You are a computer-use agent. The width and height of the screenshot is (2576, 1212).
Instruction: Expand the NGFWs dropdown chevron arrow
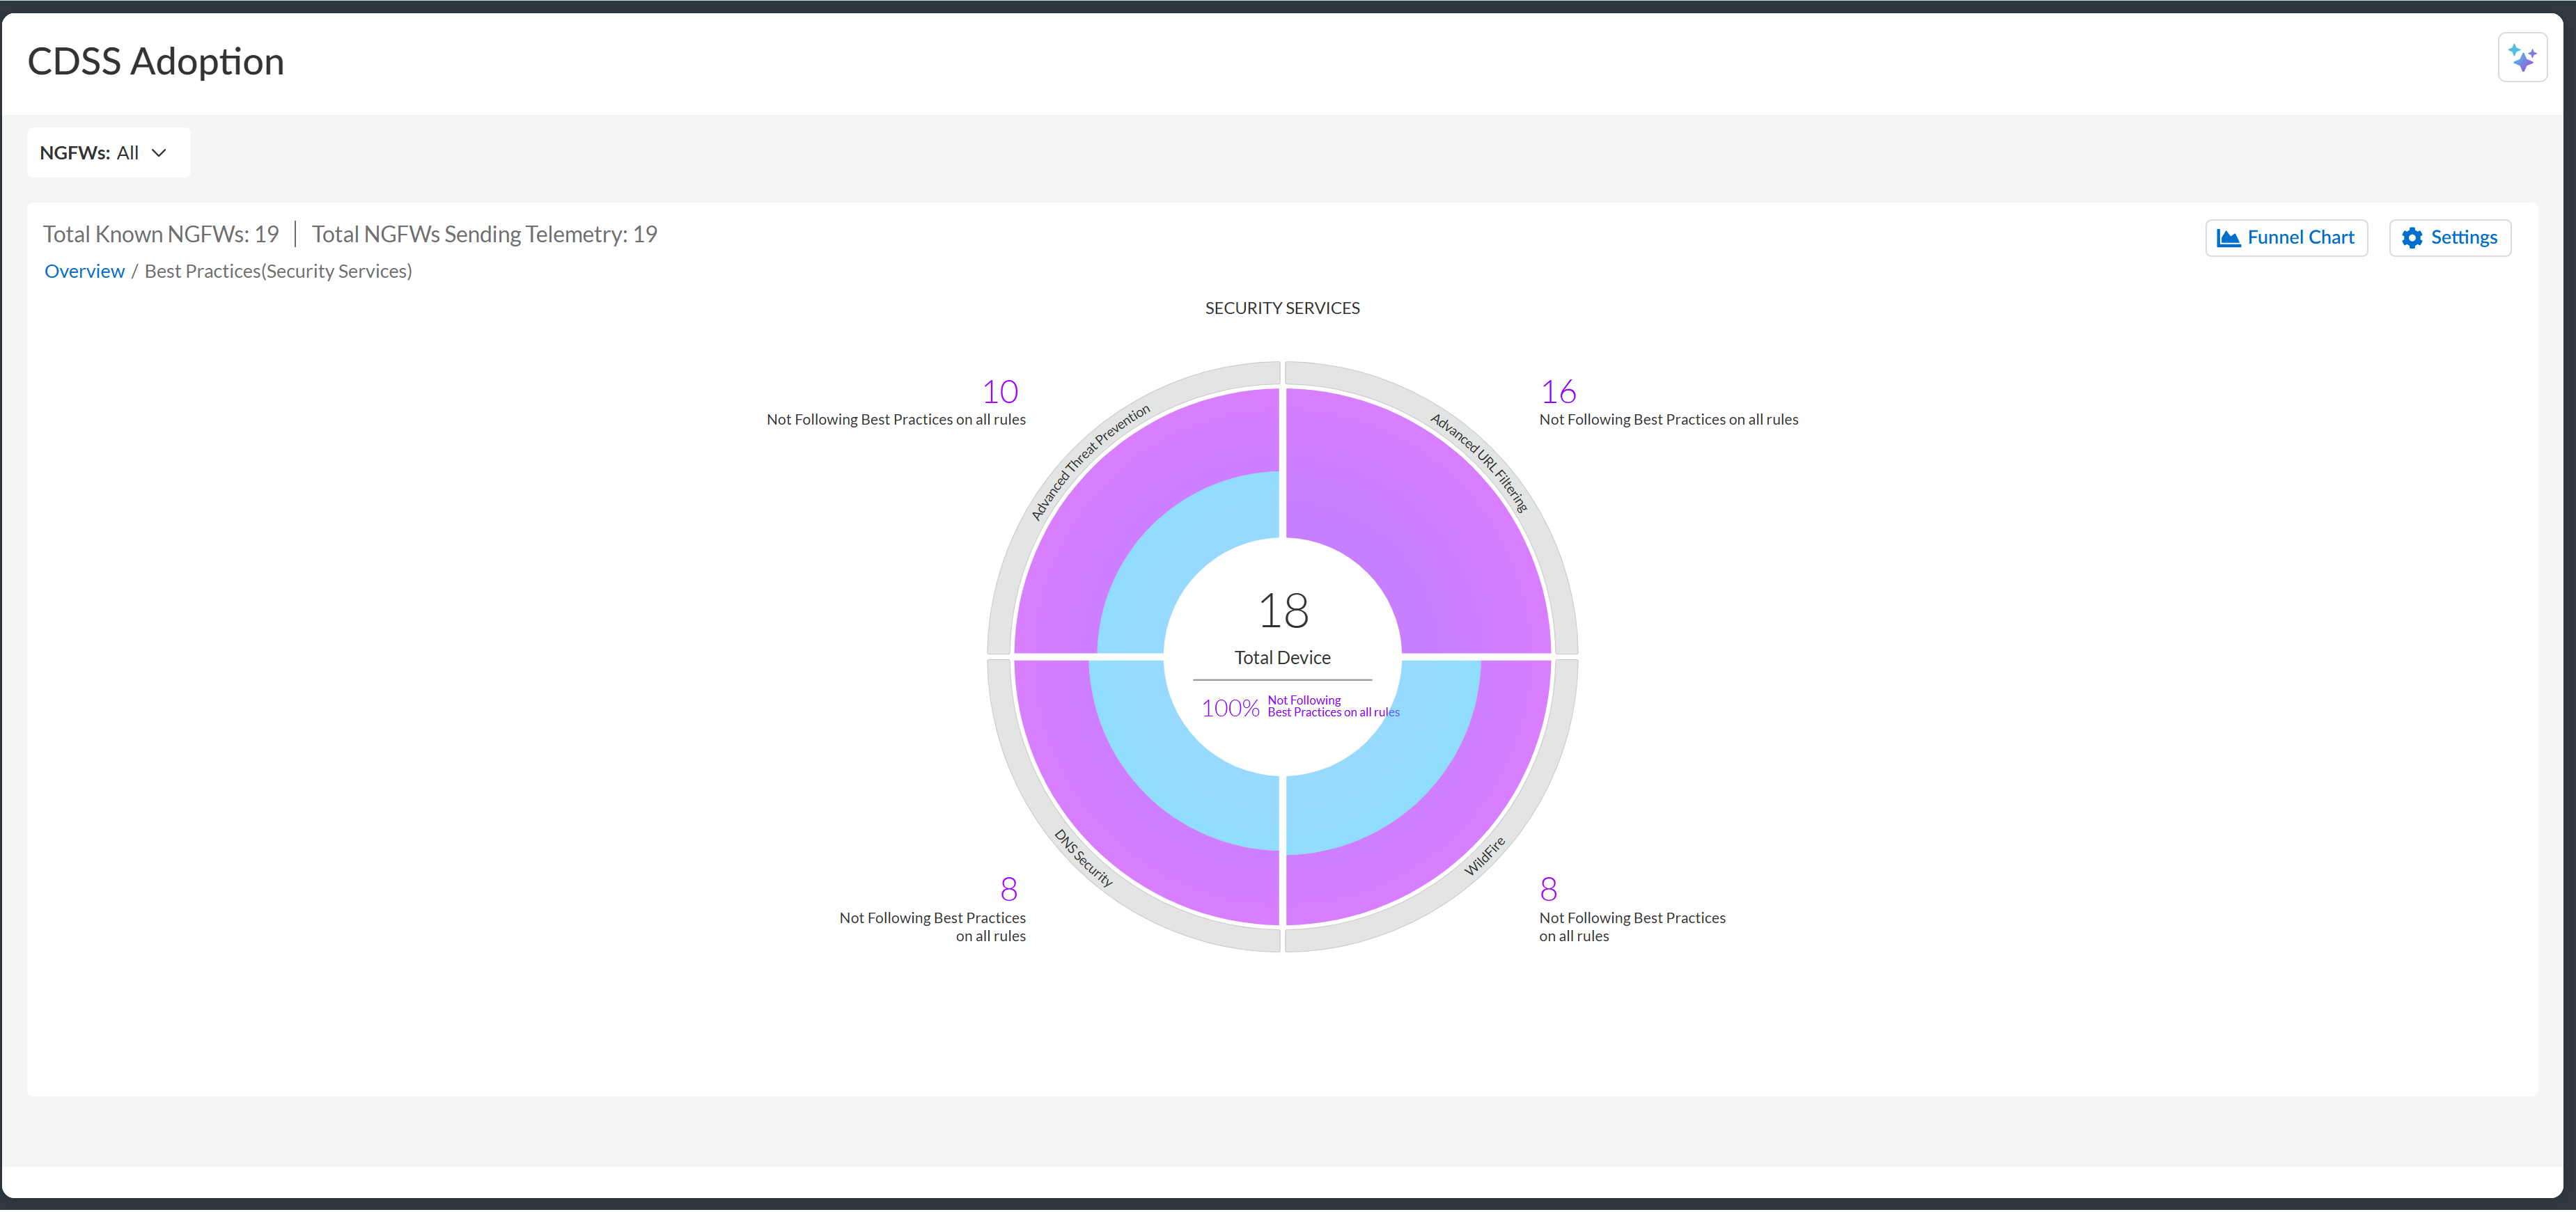159,153
